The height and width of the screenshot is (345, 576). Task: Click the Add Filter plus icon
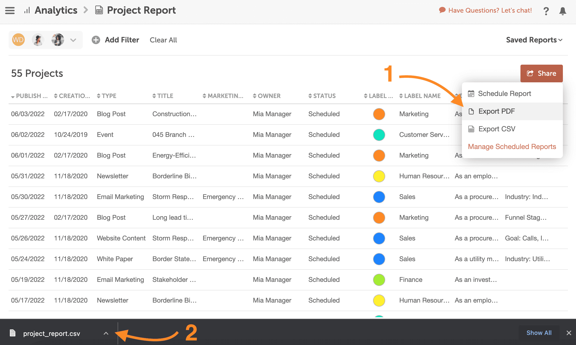click(x=96, y=40)
